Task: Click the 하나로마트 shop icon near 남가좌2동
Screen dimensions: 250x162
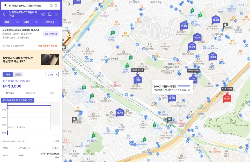Action: click(x=225, y=25)
